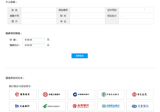Click the 姓名 label cell

pos(14,10)
